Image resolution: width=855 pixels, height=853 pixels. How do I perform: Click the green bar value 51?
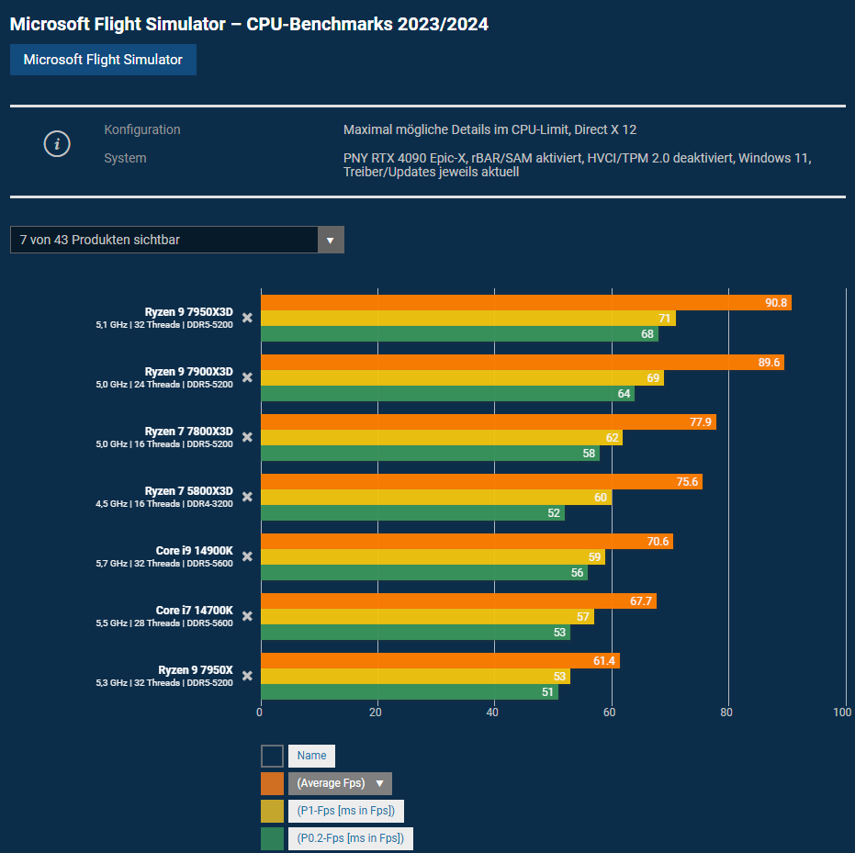coord(547,691)
